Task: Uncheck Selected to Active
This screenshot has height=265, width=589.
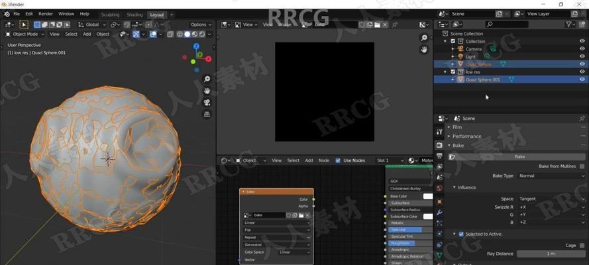Action: (x=461, y=234)
